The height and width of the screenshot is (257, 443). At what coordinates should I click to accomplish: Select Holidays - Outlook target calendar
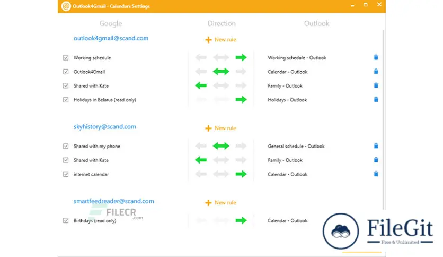(x=287, y=100)
